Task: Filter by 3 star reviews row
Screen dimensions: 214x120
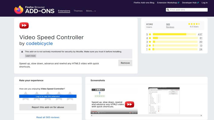Action: 174,42
